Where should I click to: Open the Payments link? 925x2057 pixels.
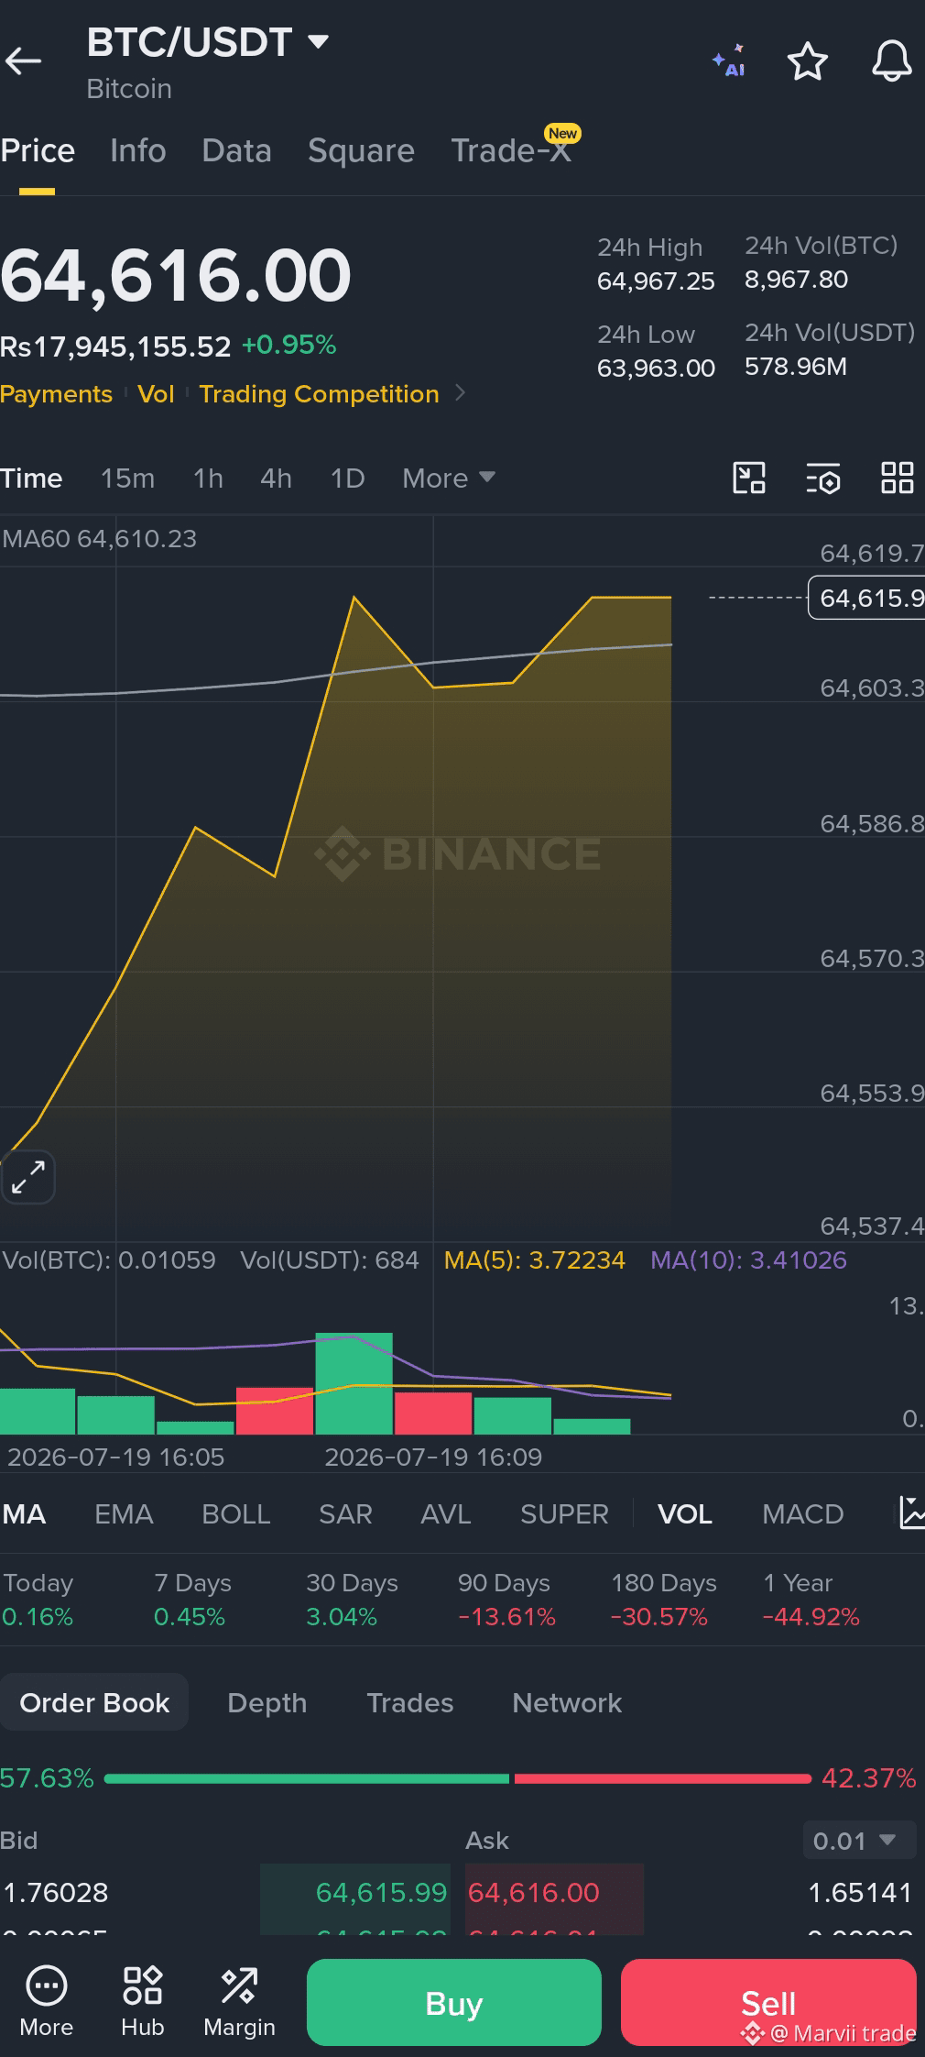(x=56, y=393)
